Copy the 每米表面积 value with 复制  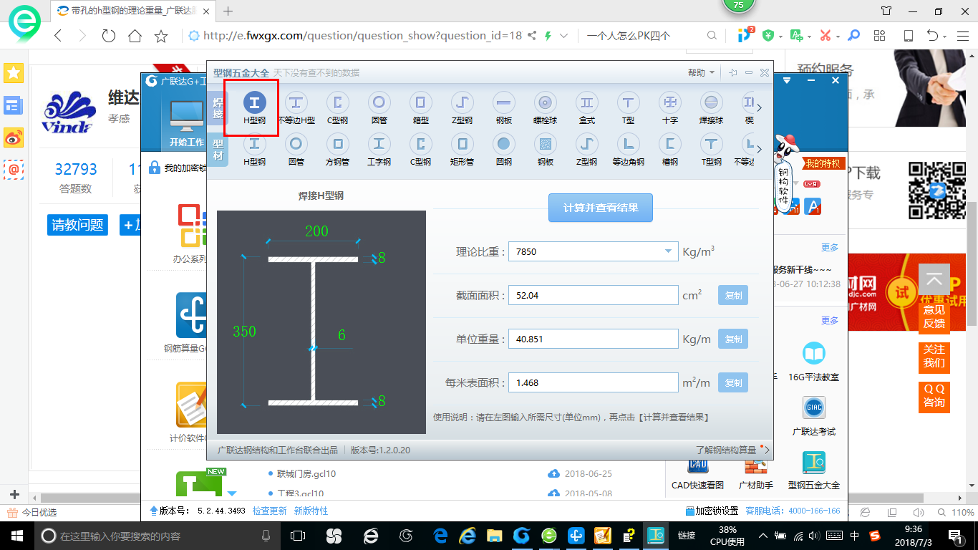[x=733, y=382]
